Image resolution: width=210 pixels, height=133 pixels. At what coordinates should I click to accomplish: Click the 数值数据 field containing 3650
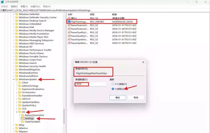(x=90, y=84)
